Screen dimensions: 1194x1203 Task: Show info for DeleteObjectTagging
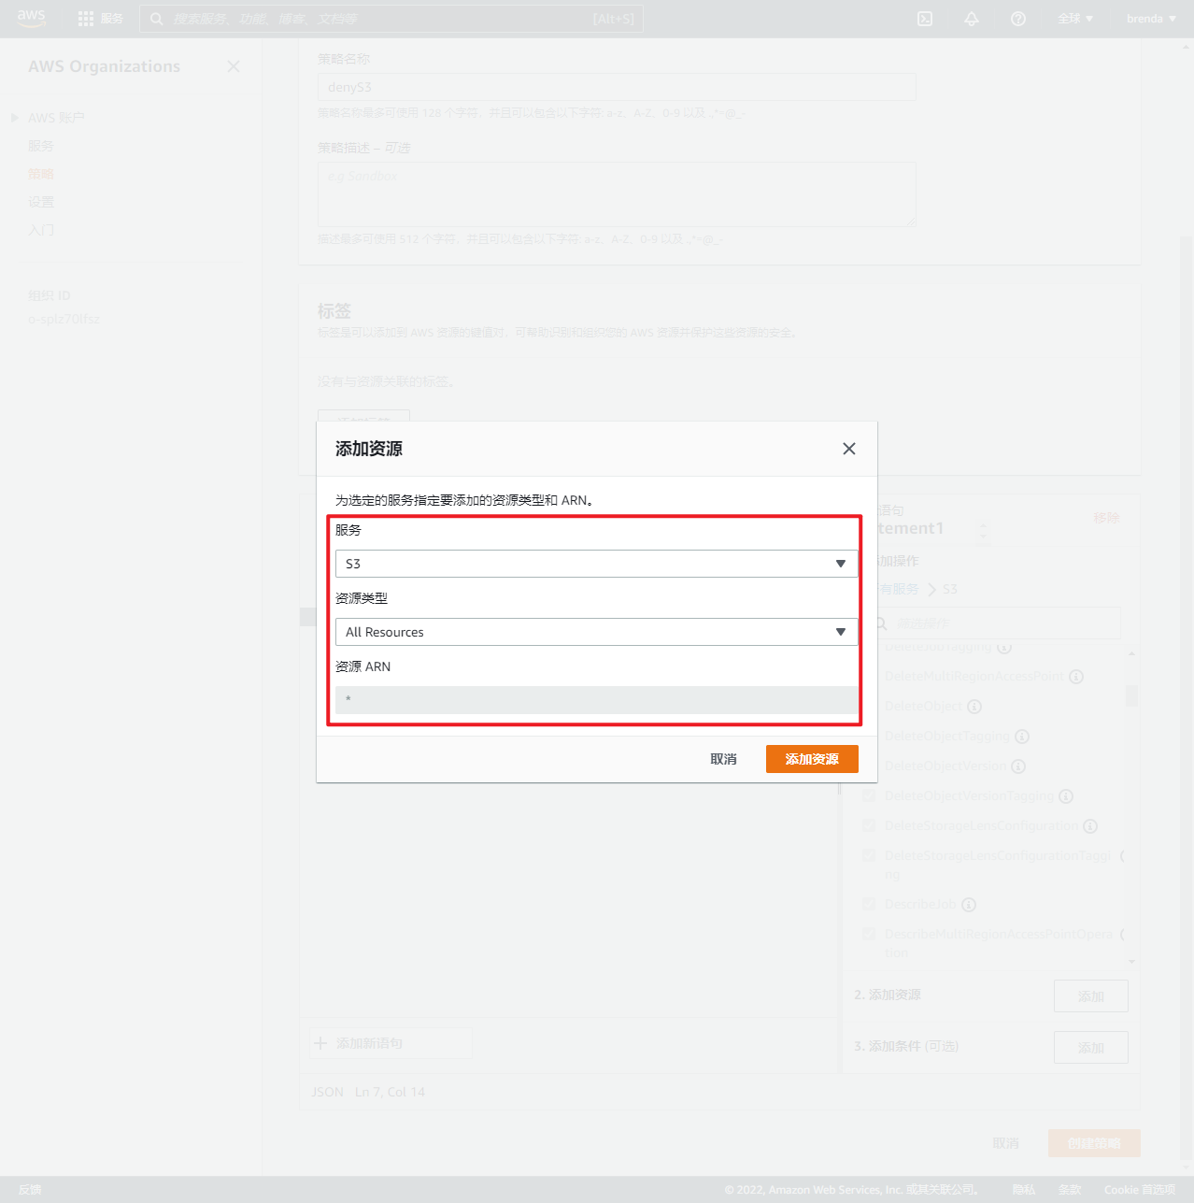tap(1022, 736)
